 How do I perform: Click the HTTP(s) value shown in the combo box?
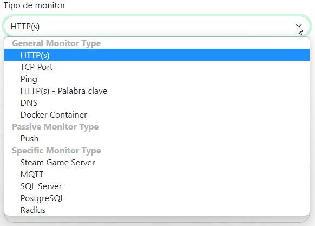coord(25,27)
